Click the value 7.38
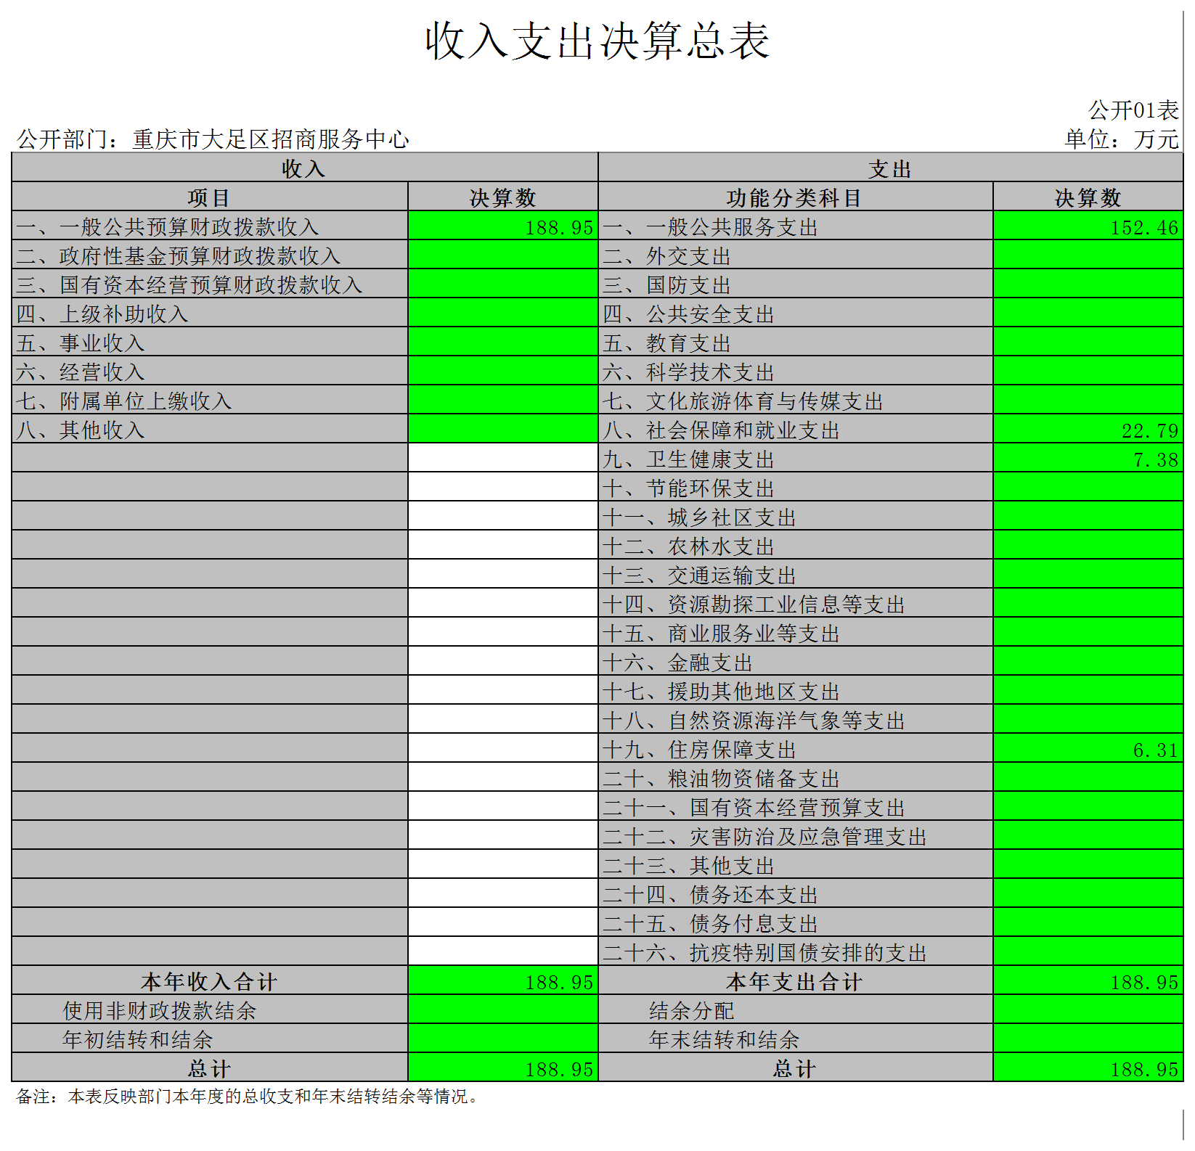This screenshot has width=1195, height=1151. tap(1088, 458)
